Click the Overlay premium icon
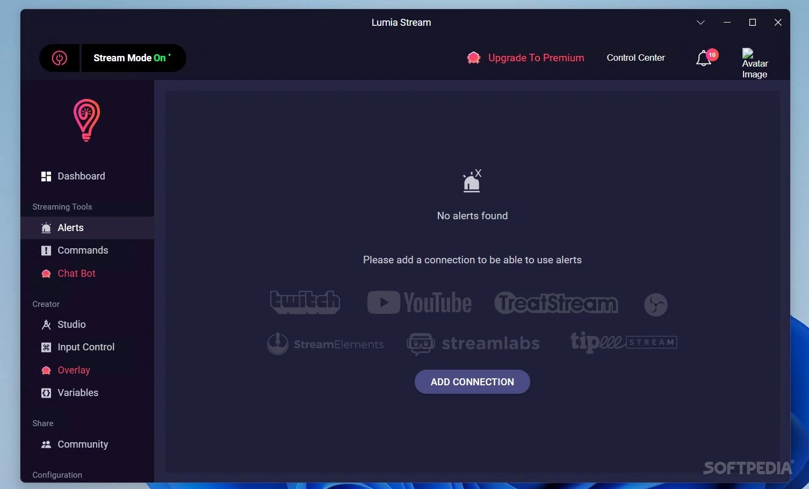Viewport: 809px width, 489px height. (x=46, y=370)
